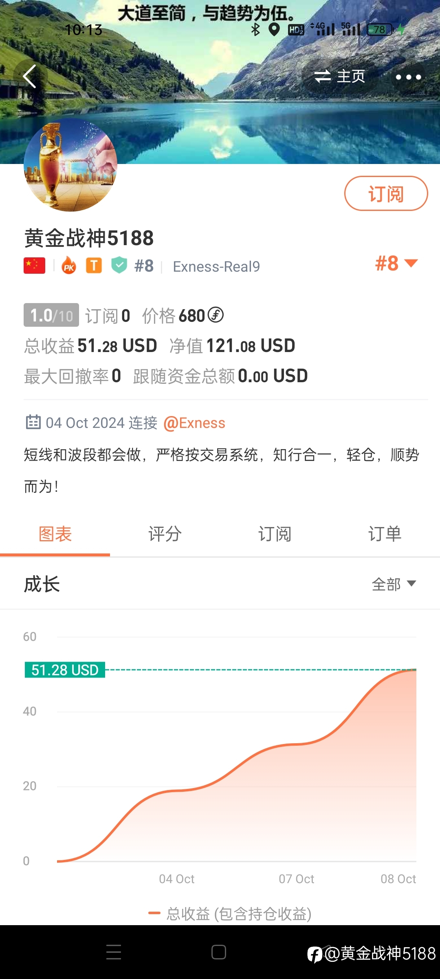Open the three-dots more menu
This screenshot has width=440, height=979.
pos(408,77)
